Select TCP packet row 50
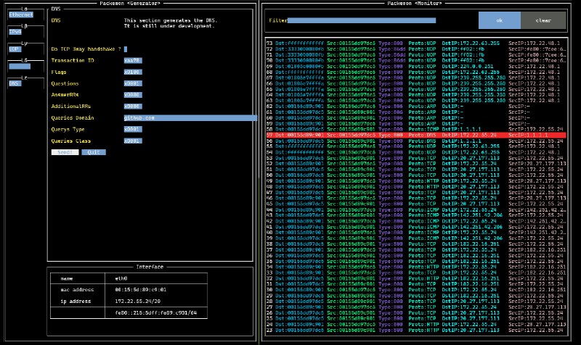This screenshot has width=581, height=345. (416, 175)
